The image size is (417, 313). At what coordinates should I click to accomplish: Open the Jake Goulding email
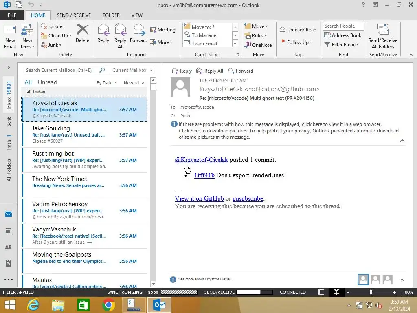click(x=85, y=134)
